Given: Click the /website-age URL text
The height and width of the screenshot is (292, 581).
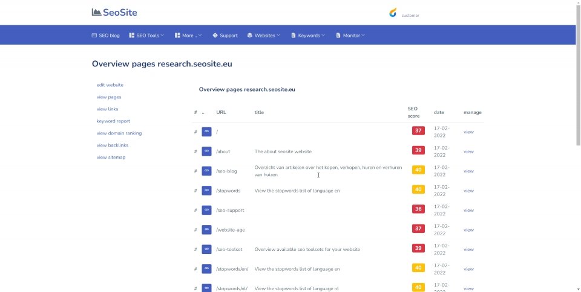Looking at the screenshot, I should coord(231,230).
